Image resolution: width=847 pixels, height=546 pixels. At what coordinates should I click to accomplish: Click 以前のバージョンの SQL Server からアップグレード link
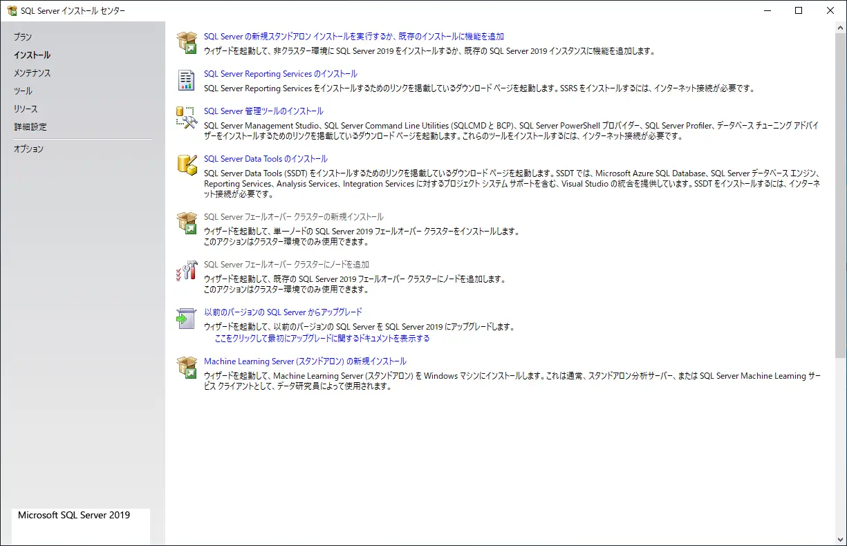pyautogui.click(x=283, y=312)
